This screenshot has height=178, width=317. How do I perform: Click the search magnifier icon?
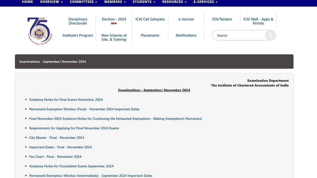click(270, 35)
